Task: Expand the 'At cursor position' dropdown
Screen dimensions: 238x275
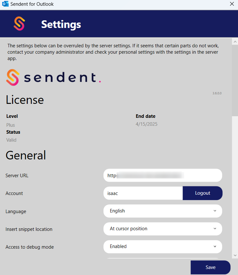Action: click(x=162, y=229)
